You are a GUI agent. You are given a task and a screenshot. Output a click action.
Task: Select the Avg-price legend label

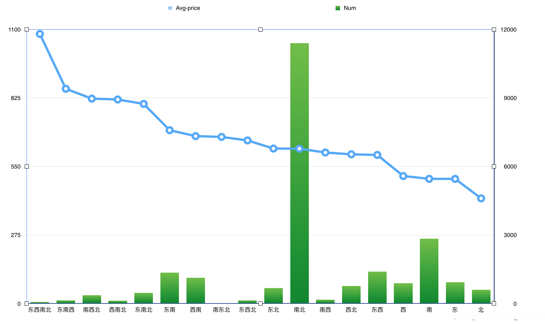[x=188, y=8]
